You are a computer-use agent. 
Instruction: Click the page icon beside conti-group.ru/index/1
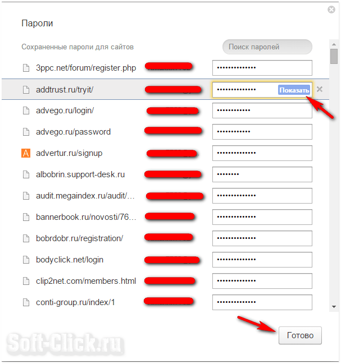26,302
